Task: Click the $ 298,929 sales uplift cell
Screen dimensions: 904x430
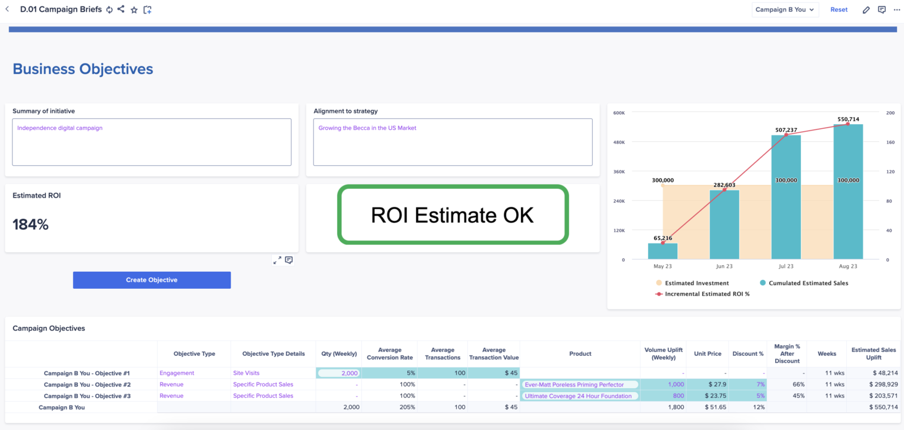Action: [x=873, y=384]
